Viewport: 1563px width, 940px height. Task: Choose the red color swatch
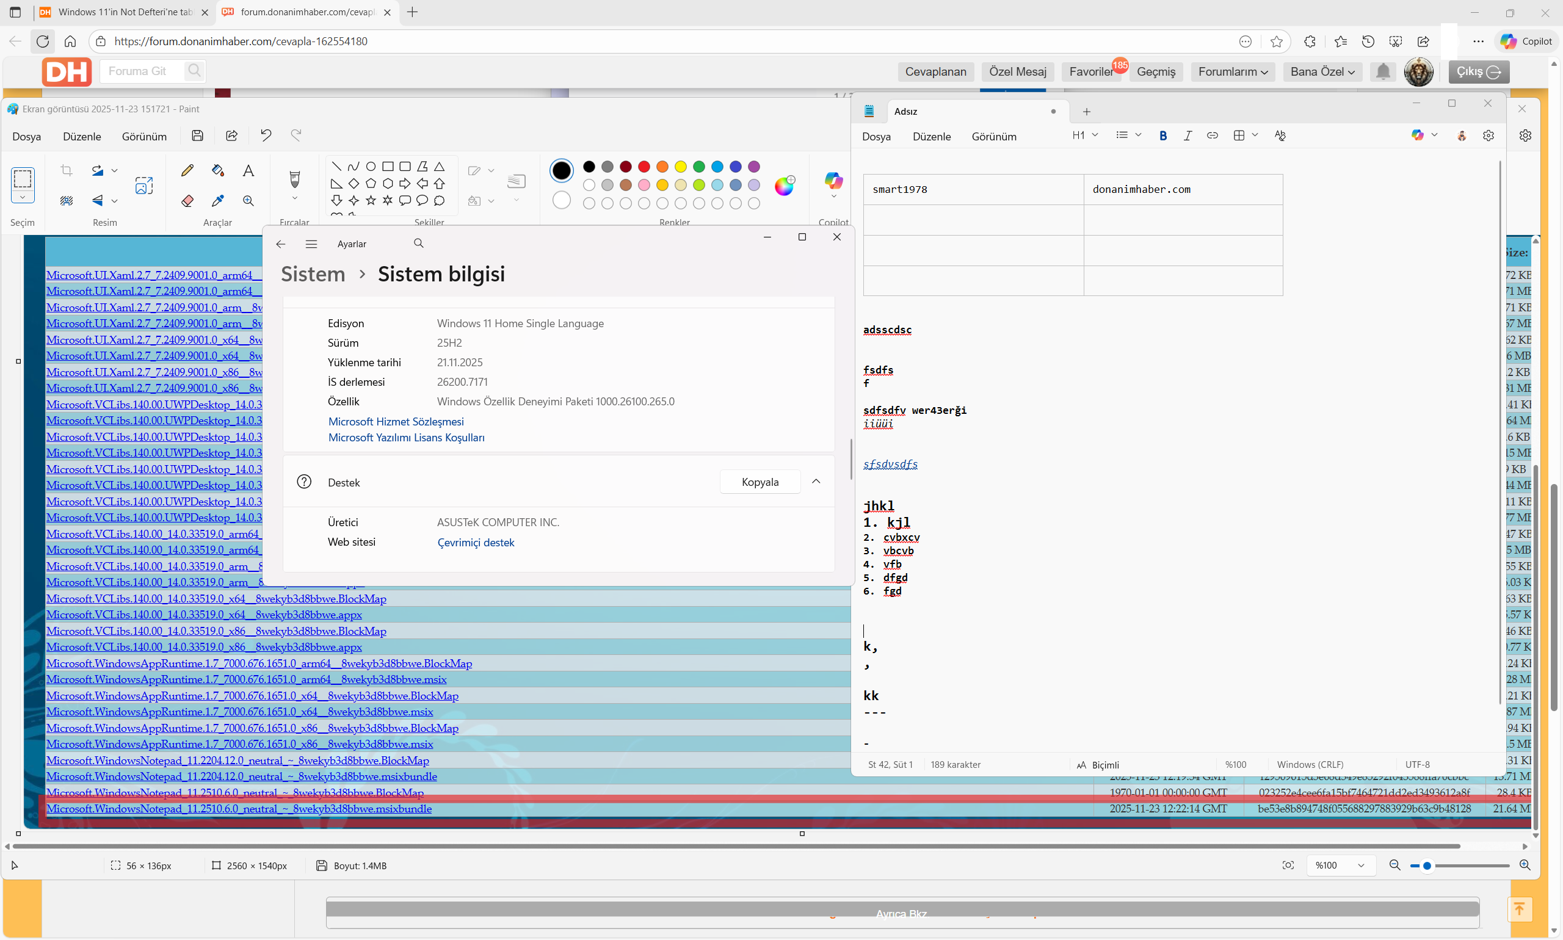click(x=644, y=167)
